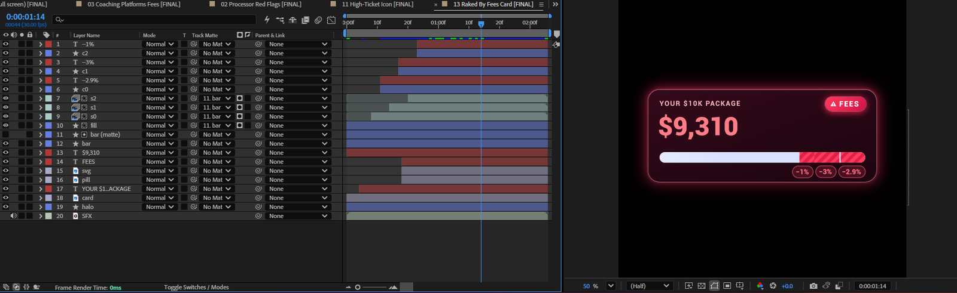Toggle Preserve Transparency box for layer fill
The image size is (957, 293).
pos(184,126)
